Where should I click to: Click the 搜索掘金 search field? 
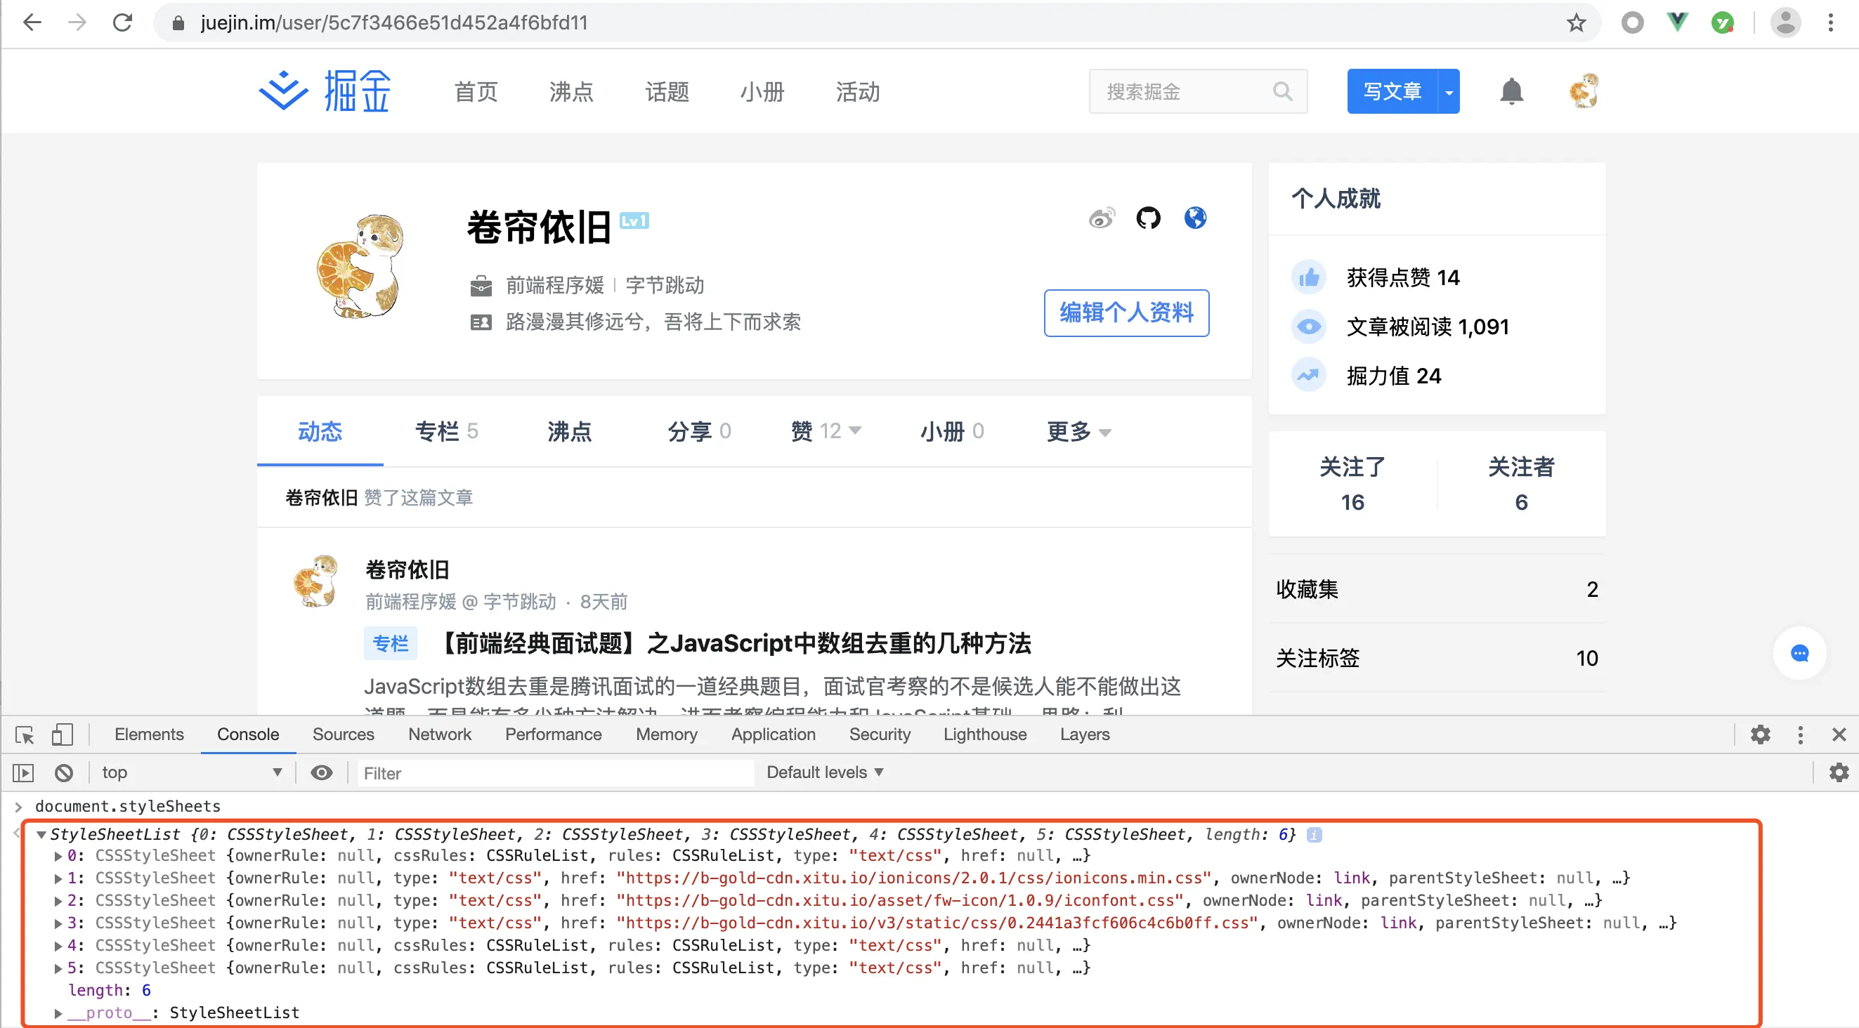[x=1184, y=91]
